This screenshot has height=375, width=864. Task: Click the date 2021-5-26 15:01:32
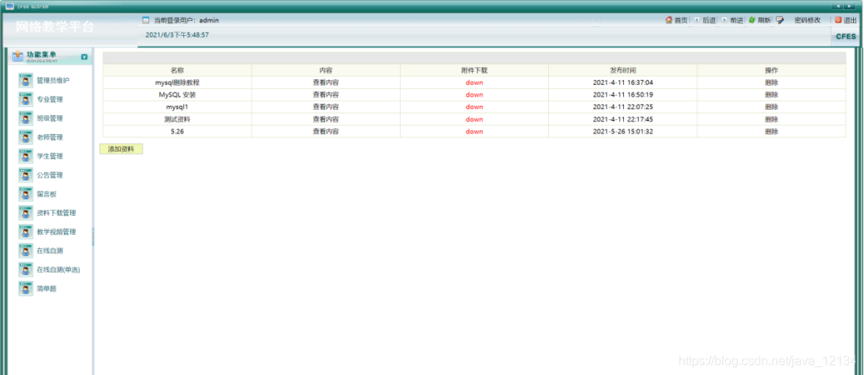point(622,132)
